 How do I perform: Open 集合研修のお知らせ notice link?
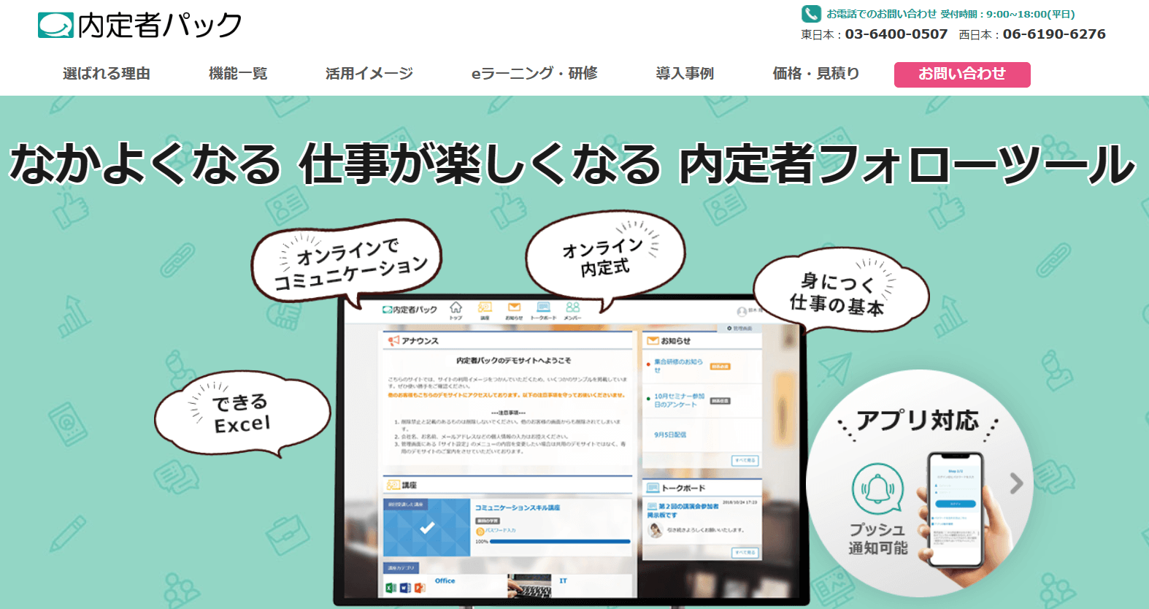[678, 365]
